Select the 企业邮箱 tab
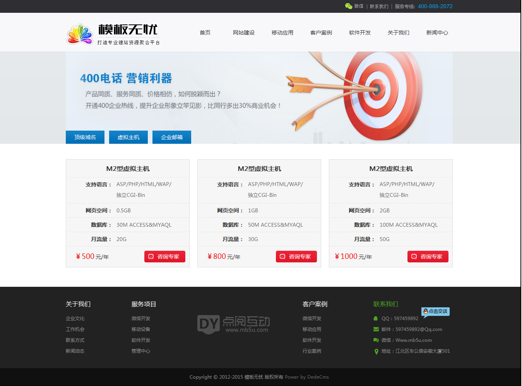 172,137
